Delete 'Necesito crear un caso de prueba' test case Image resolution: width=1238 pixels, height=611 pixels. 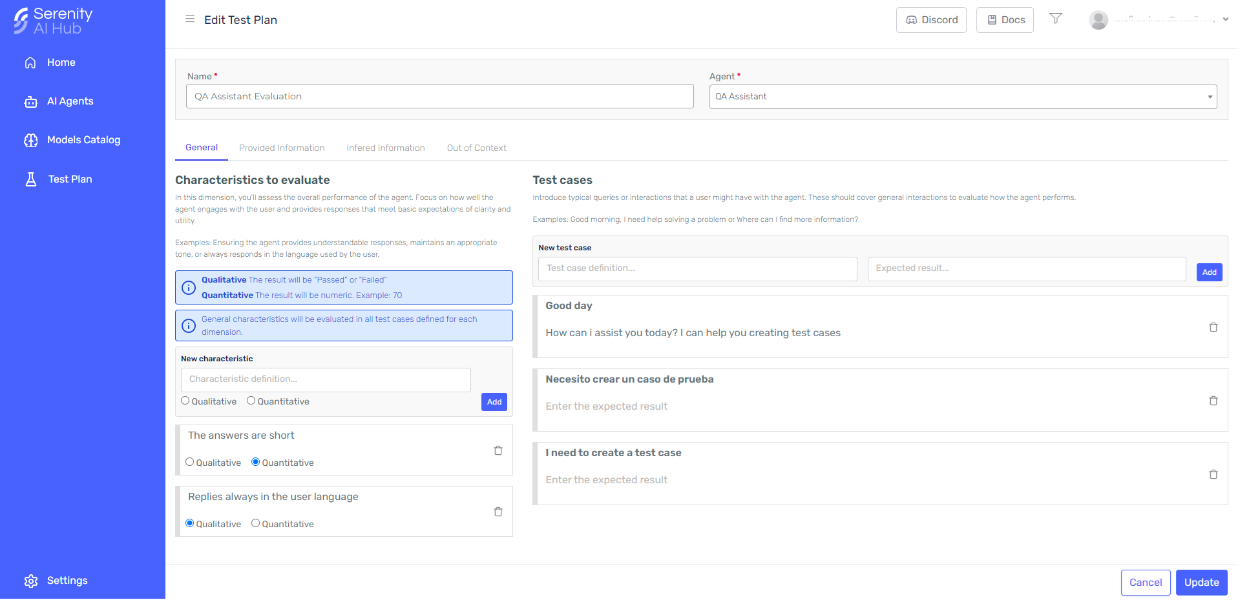pos(1213,401)
